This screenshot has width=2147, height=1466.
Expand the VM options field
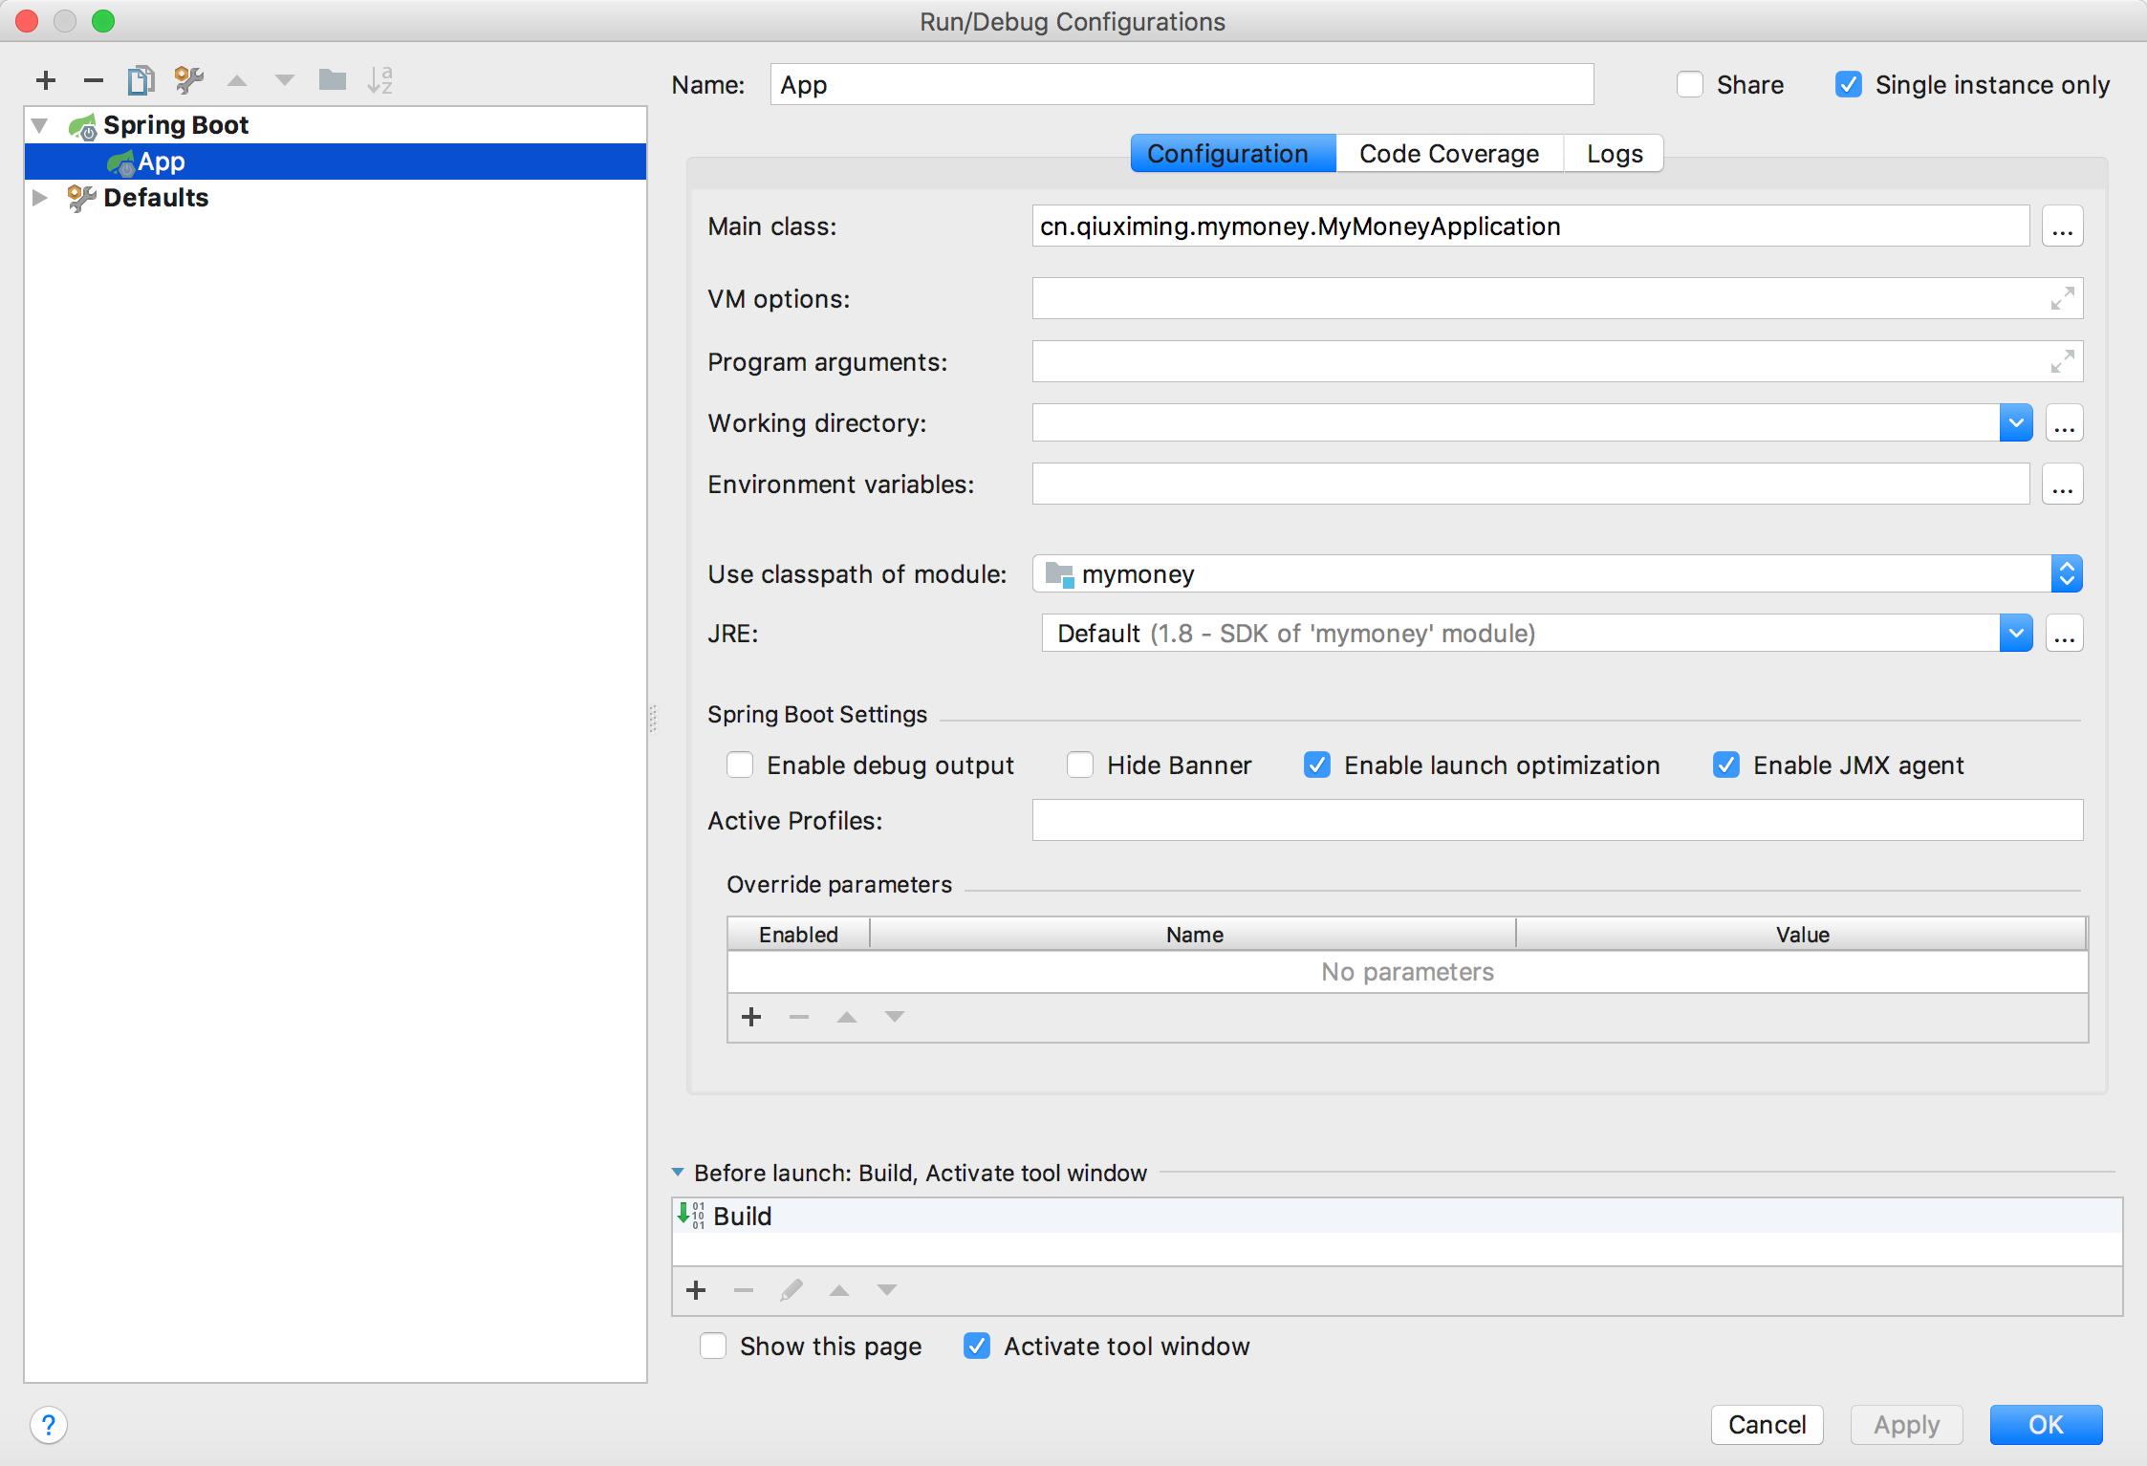2062,299
